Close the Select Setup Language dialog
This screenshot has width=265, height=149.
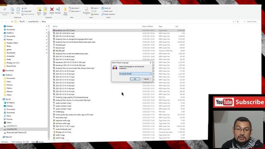(150, 62)
